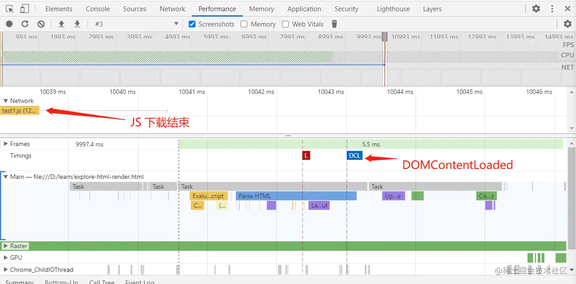
Task: Switch to the Console tab
Action: click(98, 9)
